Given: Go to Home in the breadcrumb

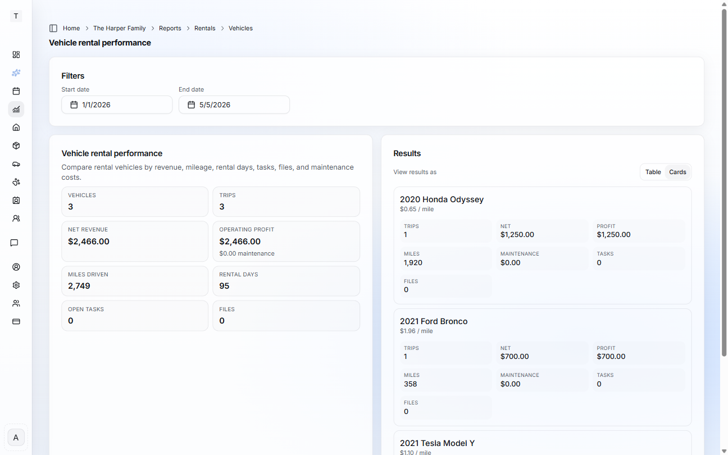Looking at the screenshot, I should tap(71, 28).
